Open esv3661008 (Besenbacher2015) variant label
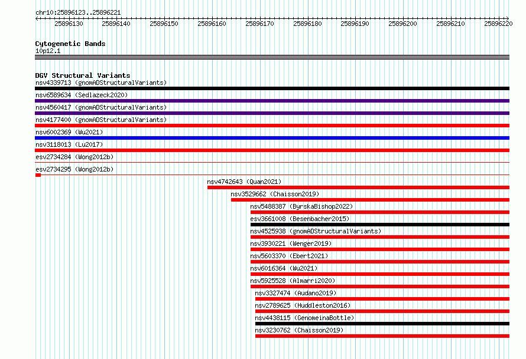The image size is (526, 359). pos(300,219)
